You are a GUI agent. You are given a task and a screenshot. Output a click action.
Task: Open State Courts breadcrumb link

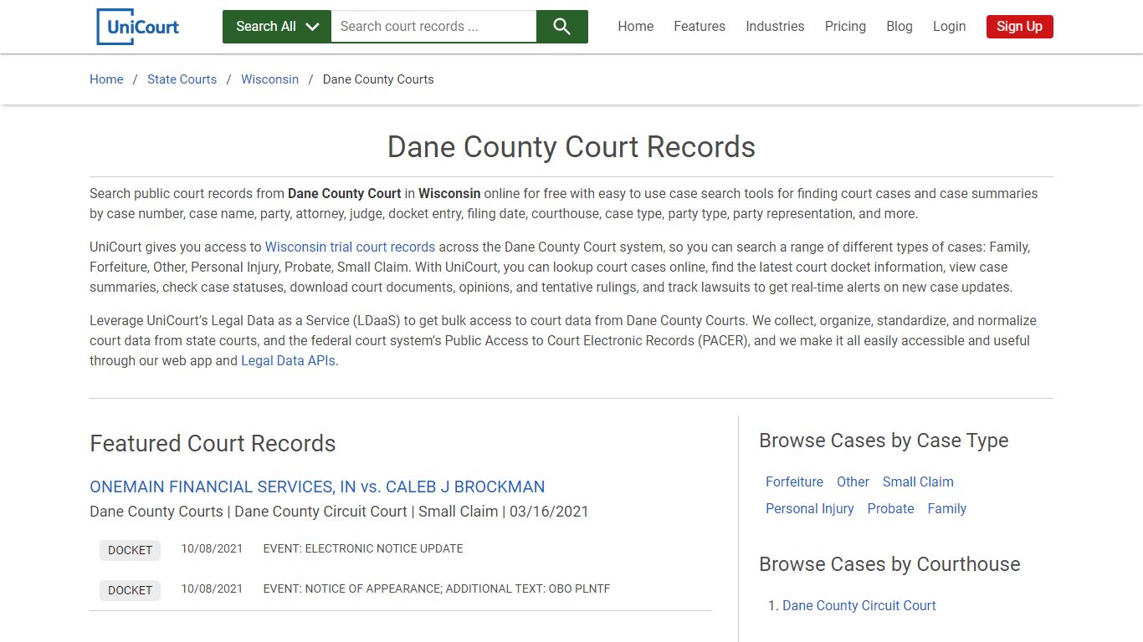click(x=182, y=79)
